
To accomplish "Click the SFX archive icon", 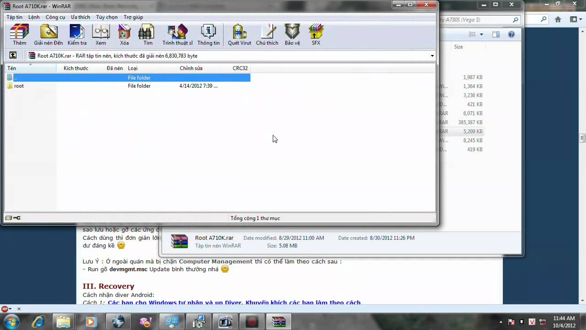I will pos(316,35).
